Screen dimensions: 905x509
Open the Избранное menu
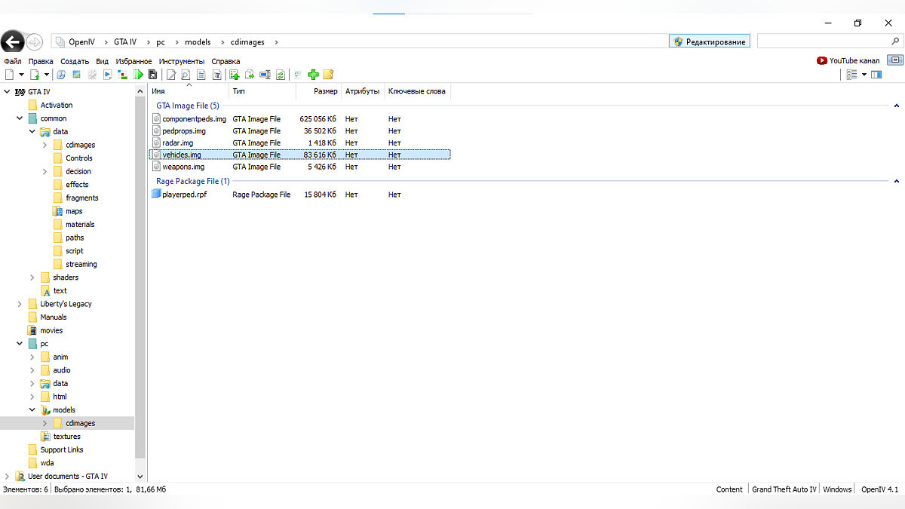[133, 61]
